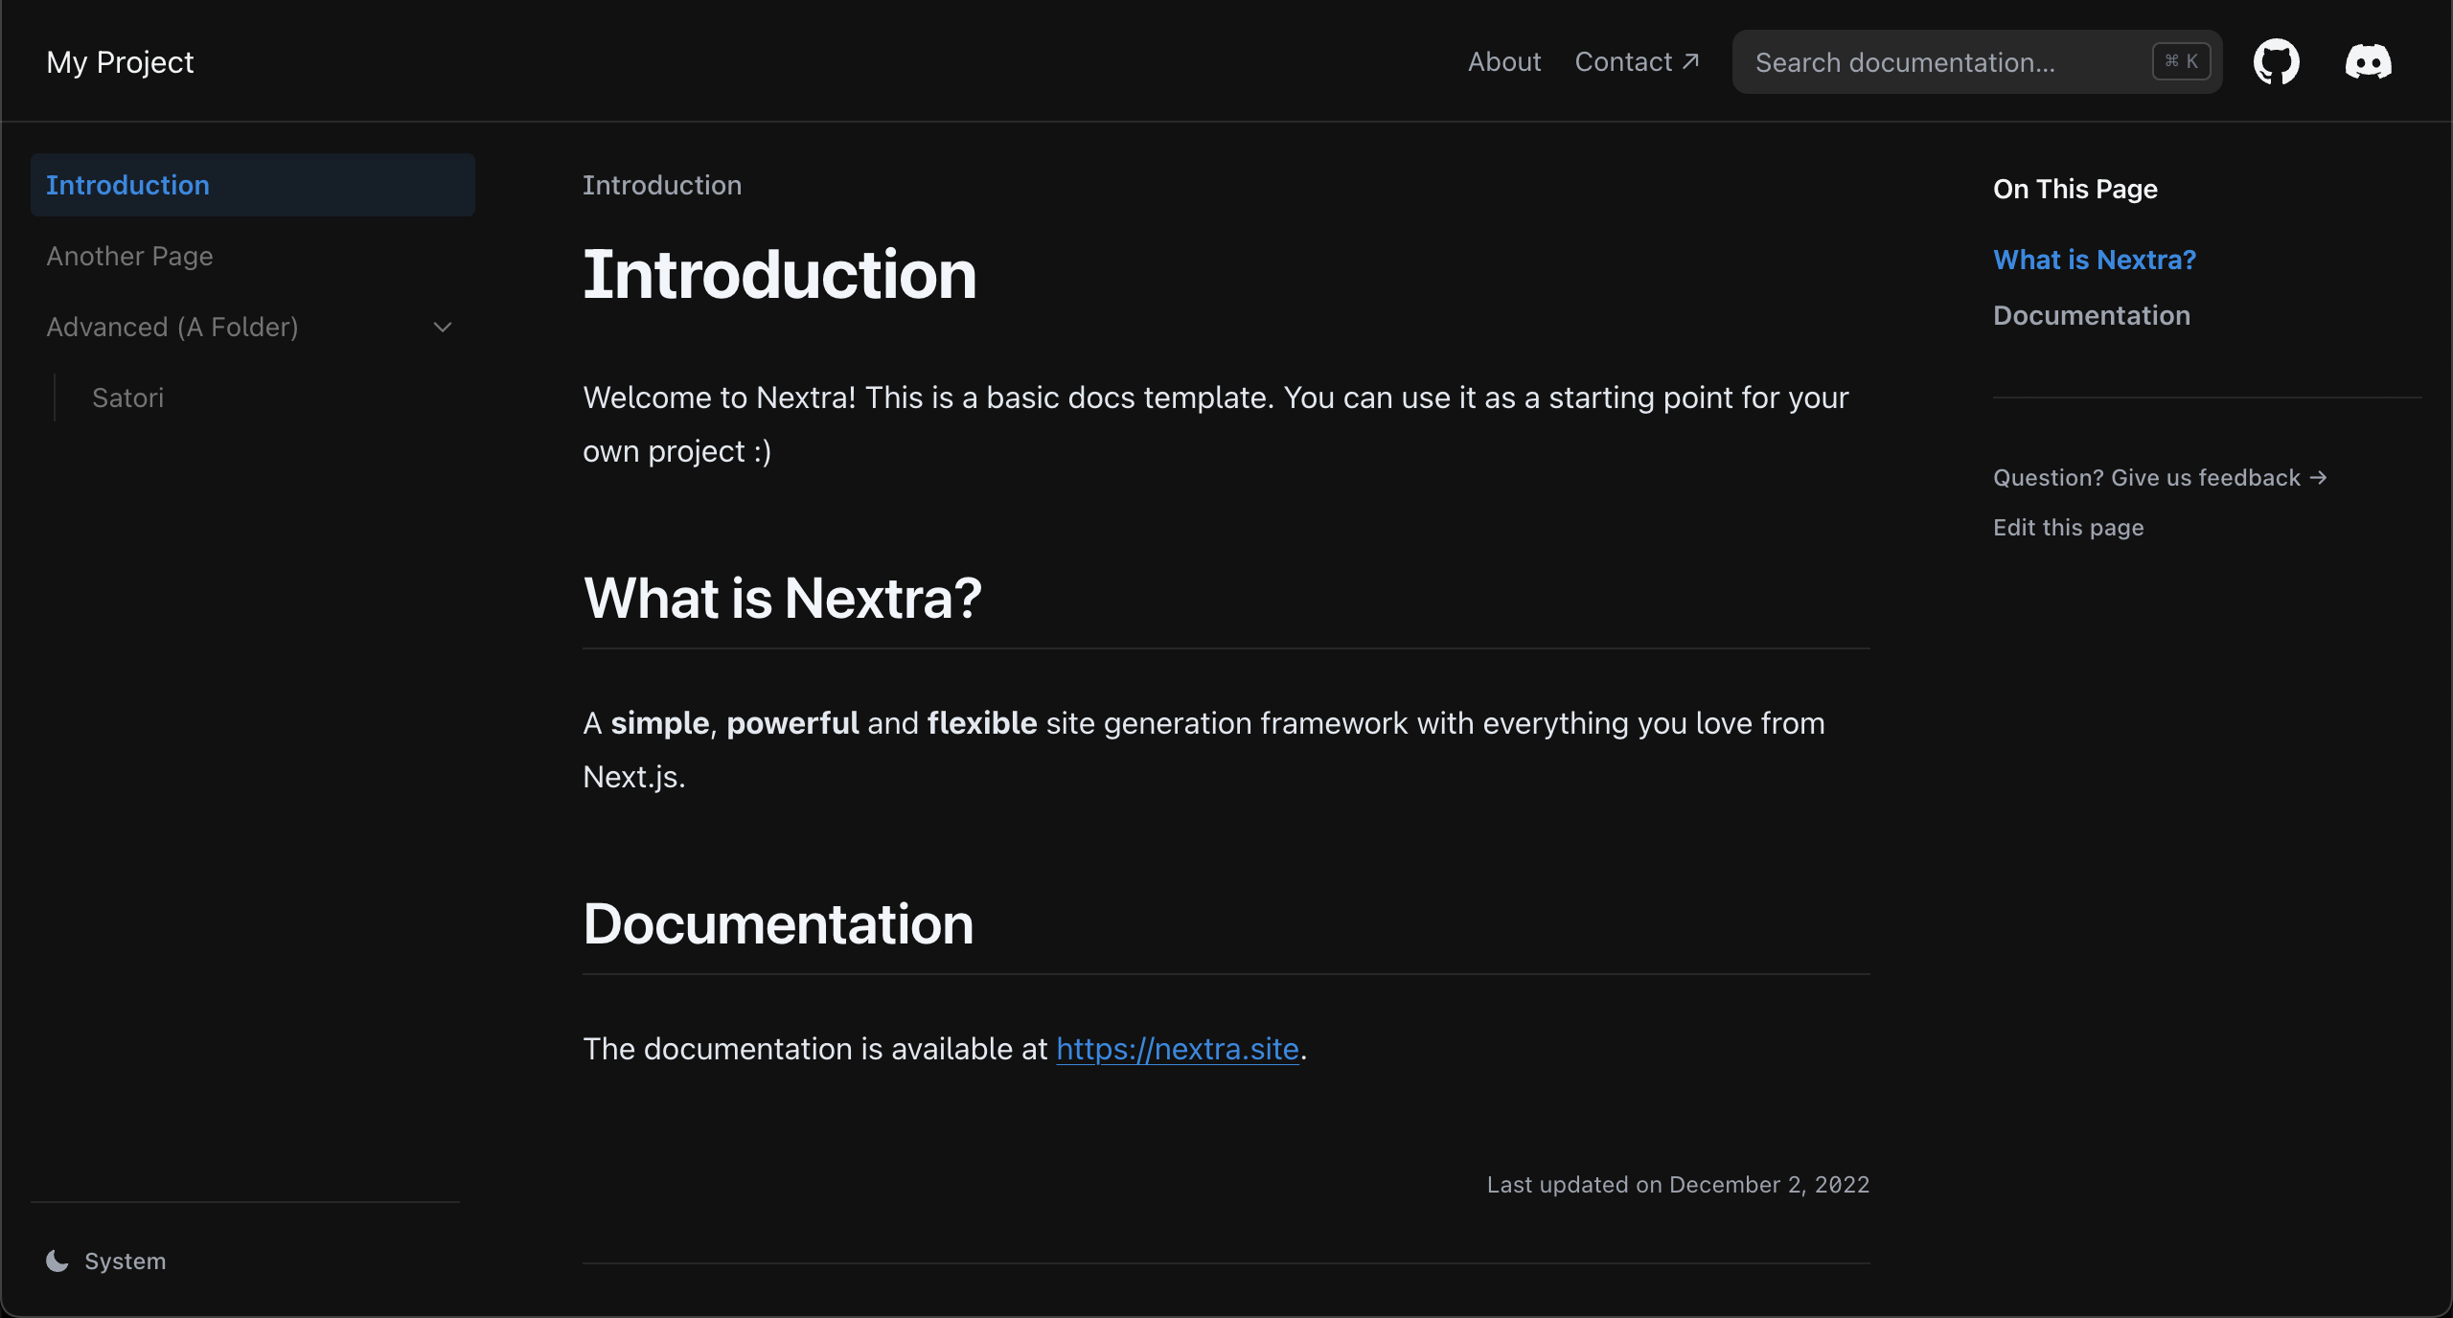Screen dimensions: 2453x1318
Task: Click the moon icon next to System
Action: coord(57,1261)
